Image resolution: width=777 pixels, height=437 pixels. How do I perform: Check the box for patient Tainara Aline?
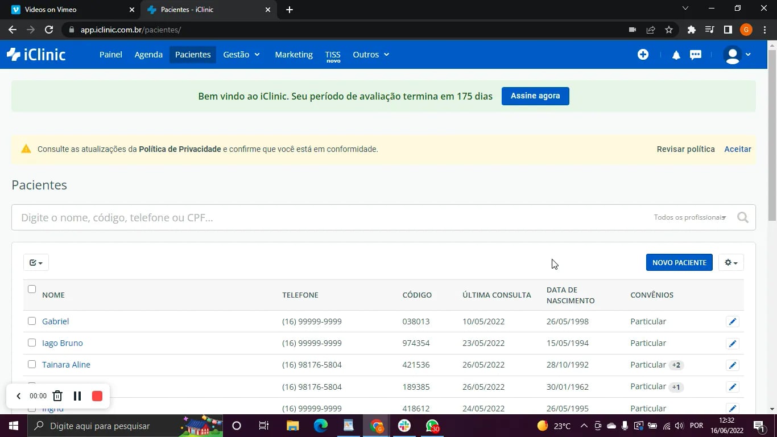tap(32, 364)
